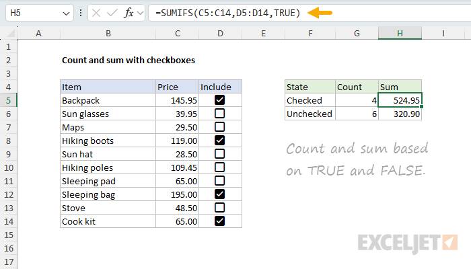Screen dimensions: 471x269
Task: Click the Select All corner triangle
Action: tap(11, 34)
